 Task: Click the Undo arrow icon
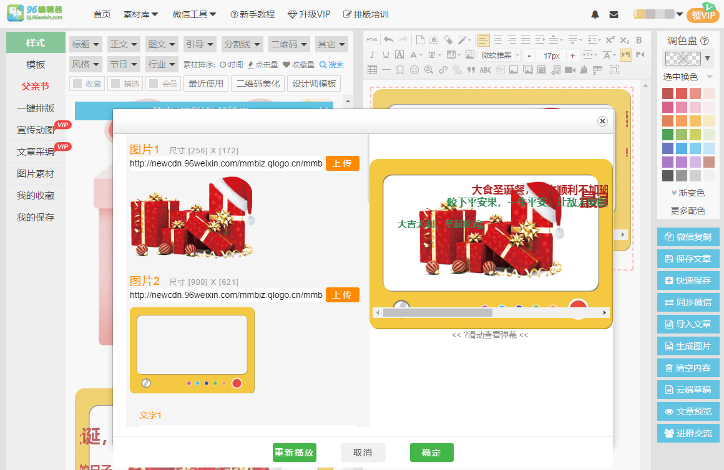388,39
